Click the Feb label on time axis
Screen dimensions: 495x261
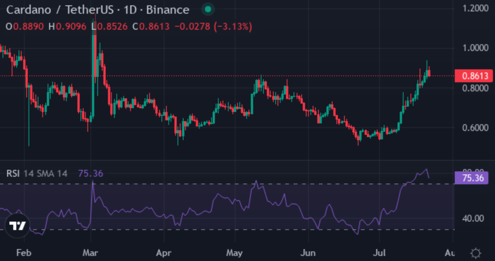click(24, 253)
